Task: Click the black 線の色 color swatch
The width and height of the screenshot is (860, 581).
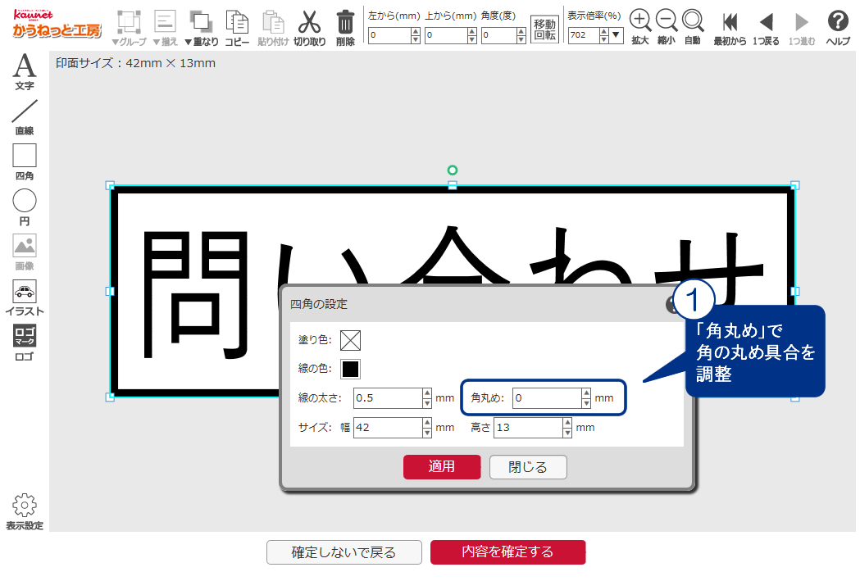Action: pyautogui.click(x=351, y=369)
